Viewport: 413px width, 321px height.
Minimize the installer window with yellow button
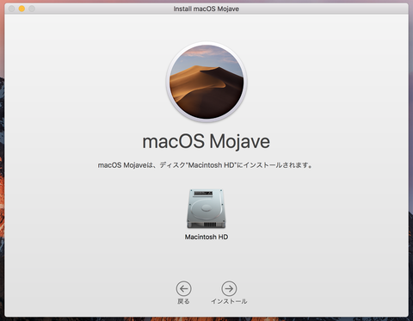tap(22, 9)
